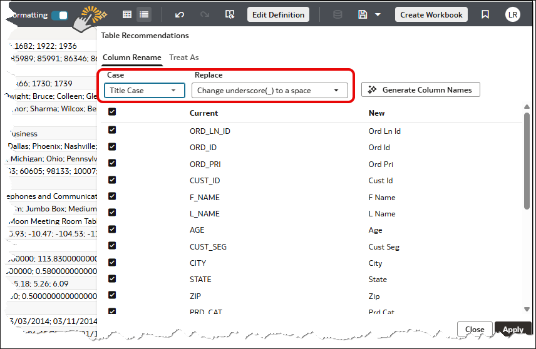Screen dimensions: 536x349
Task: Switch to grid table view icon
Action: point(127,14)
